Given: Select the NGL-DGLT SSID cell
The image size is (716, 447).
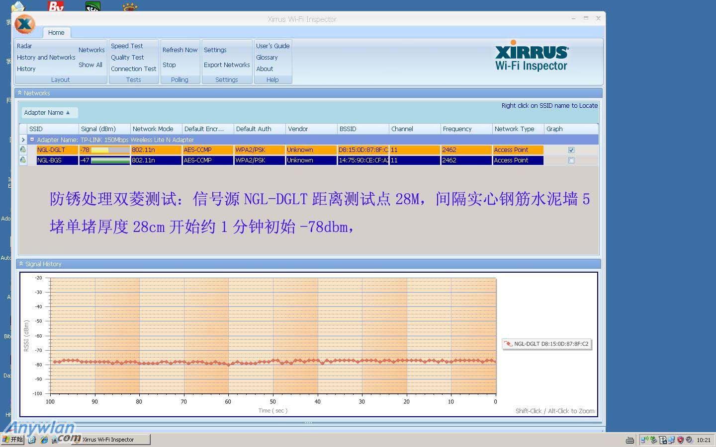Looking at the screenshot, I should tap(57, 149).
